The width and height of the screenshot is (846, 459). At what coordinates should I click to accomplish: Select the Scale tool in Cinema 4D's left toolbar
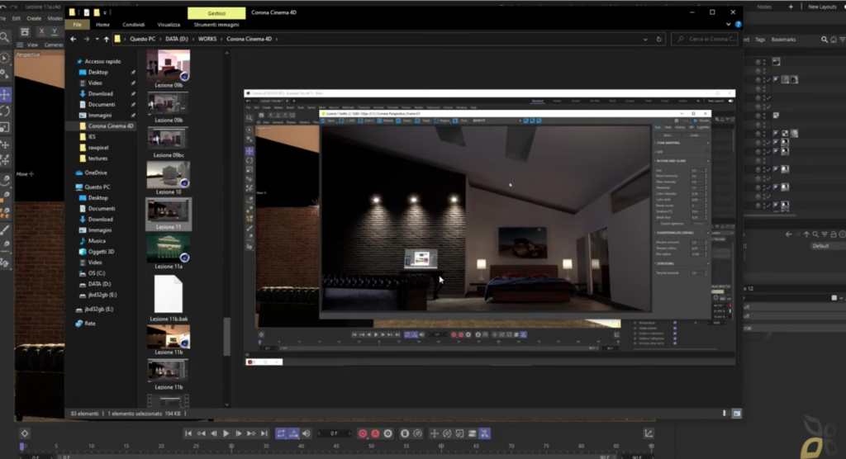[x=6, y=127]
